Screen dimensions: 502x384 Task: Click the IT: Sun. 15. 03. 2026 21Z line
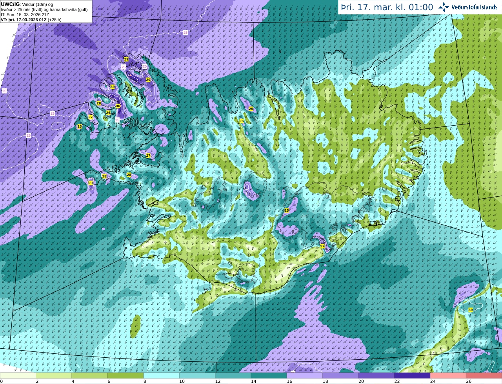click(x=25, y=15)
